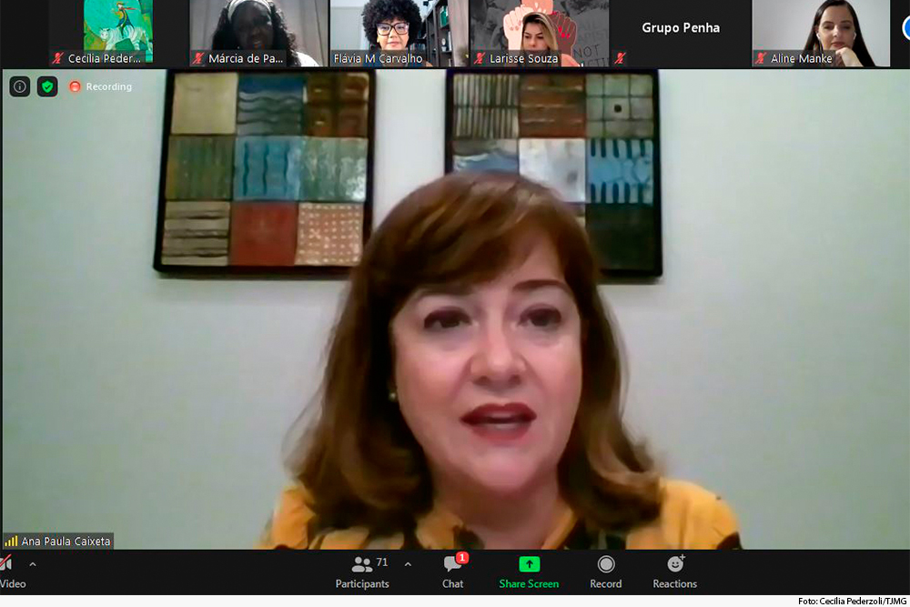The width and height of the screenshot is (910, 607).
Task: Click the Share Screen label
Action: pos(529,583)
